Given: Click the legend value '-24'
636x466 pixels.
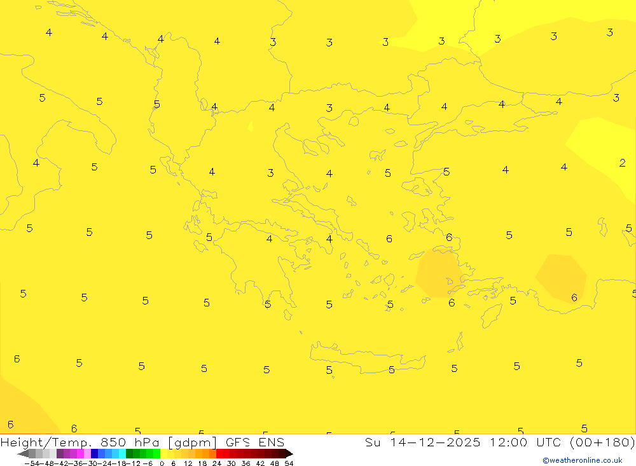Looking at the screenshot, I should pyautogui.click(x=105, y=463).
